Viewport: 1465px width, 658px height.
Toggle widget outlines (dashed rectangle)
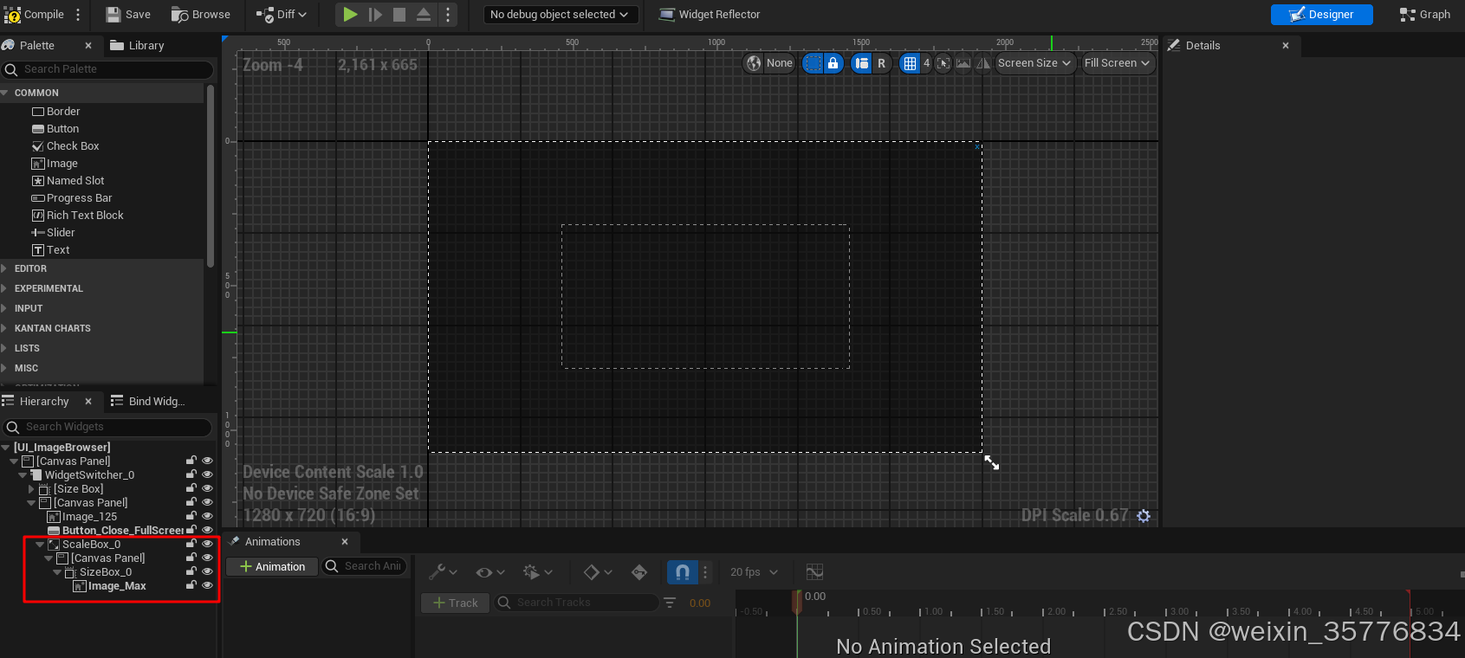(813, 63)
